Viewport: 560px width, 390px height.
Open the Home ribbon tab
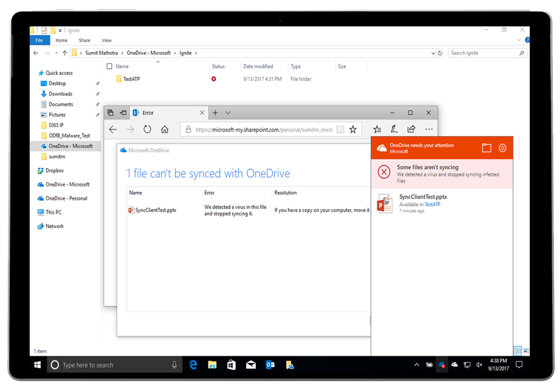click(62, 40)
